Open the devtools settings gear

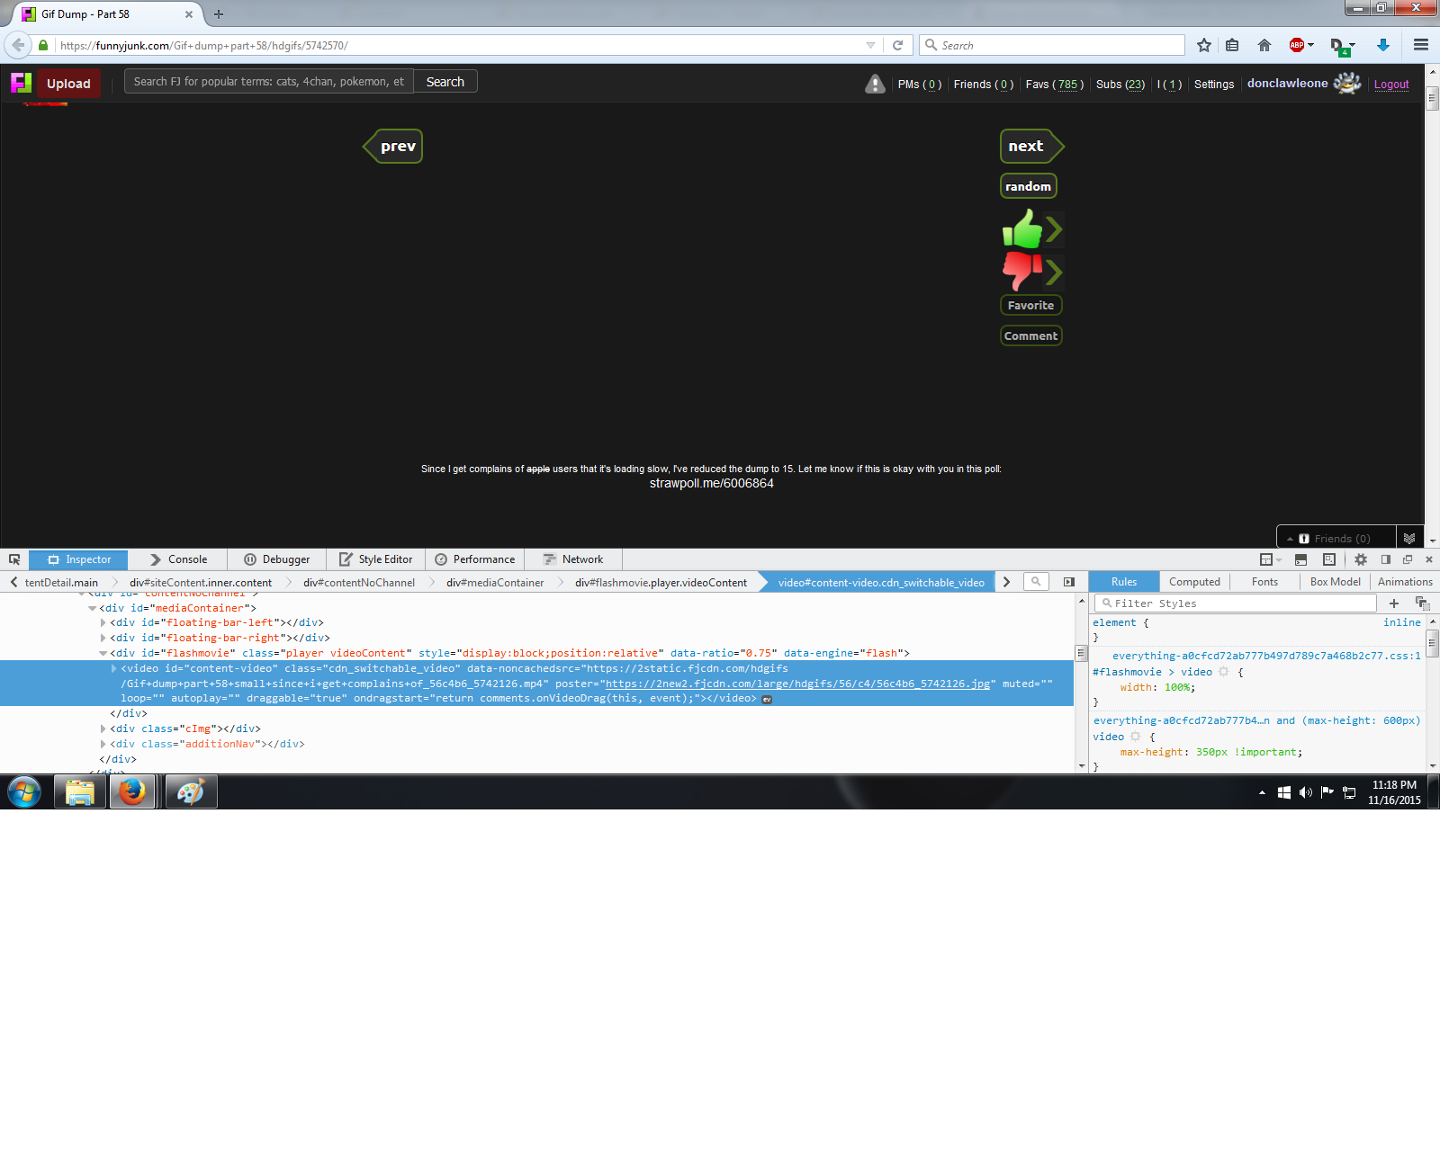pos(1360,559)
